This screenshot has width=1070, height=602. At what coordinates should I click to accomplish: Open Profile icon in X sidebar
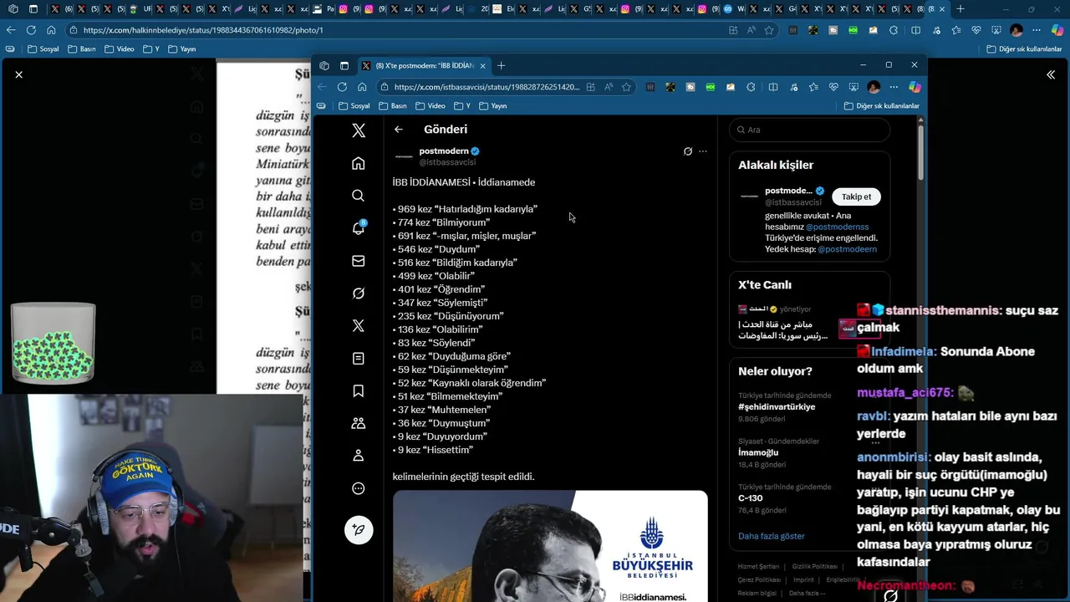pos(358,456)
